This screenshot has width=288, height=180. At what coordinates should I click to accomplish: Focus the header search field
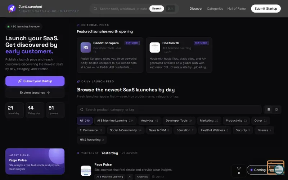(x=123, y=9)
